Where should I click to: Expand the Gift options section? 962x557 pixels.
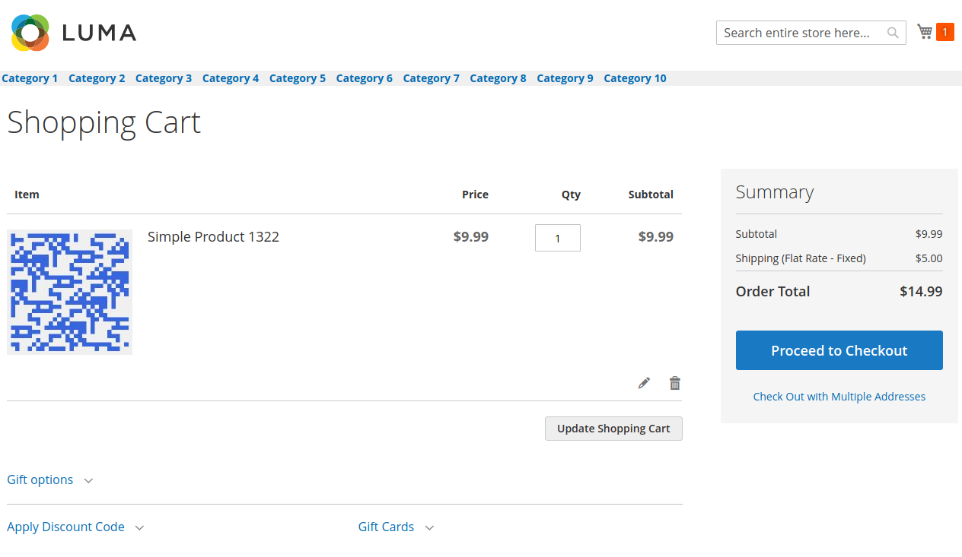(x=50, y=480)
